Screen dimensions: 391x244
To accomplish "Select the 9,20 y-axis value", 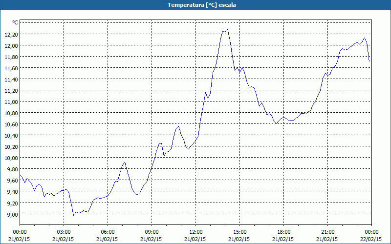I will (13, 203).
